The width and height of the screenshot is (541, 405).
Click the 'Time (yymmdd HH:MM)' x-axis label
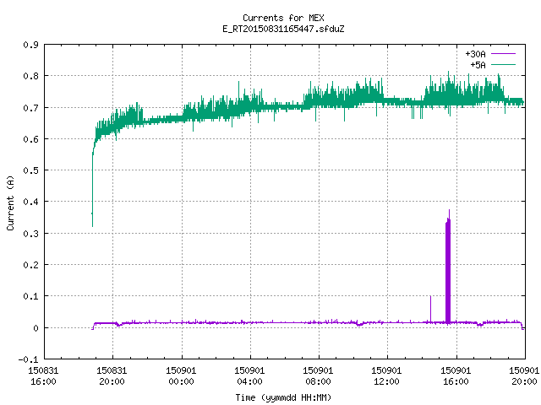tap(283, 397)
